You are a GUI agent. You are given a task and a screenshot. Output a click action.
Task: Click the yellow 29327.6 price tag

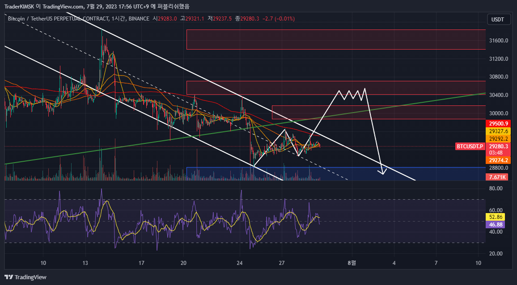(498, 131)
